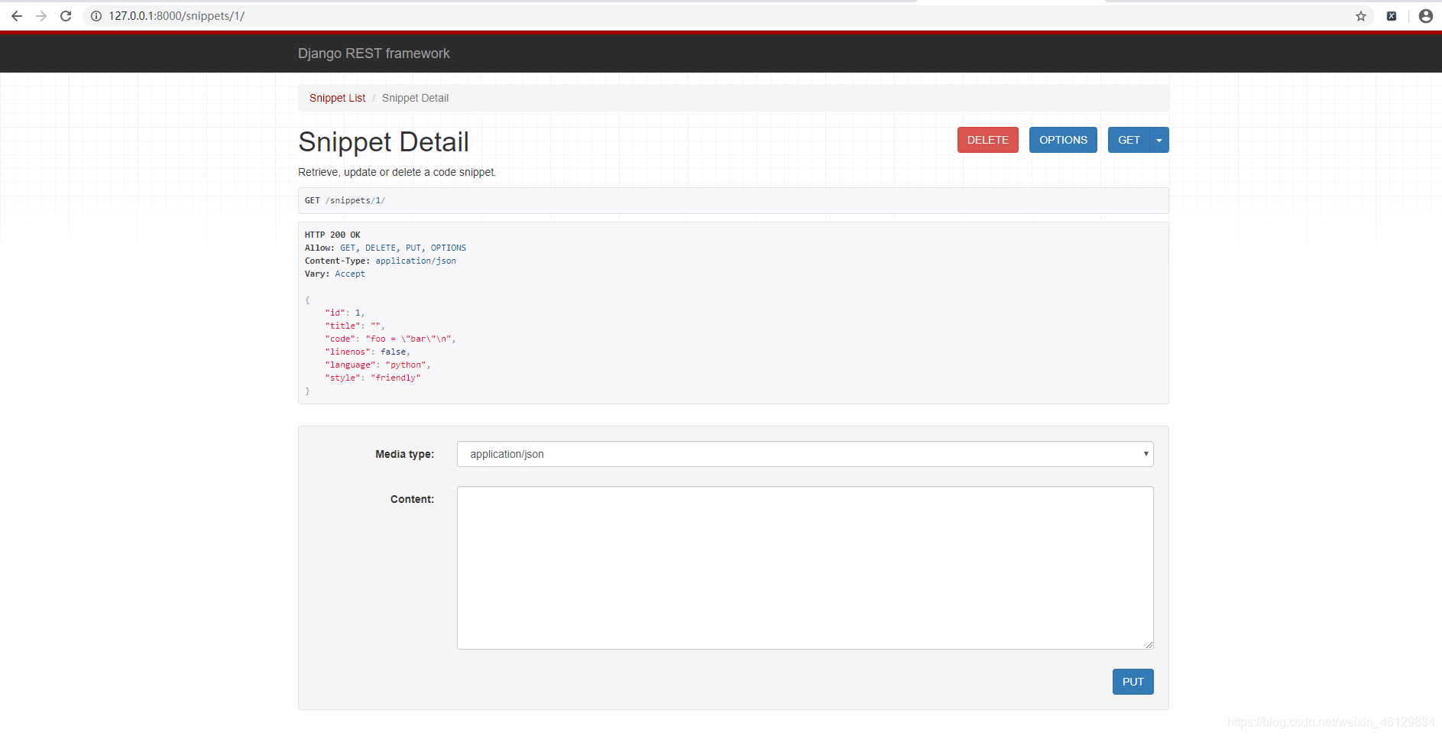This screenshot has height=736, width=1442.
Task: Open the Media type select box
Action: (x=805, y=454)
